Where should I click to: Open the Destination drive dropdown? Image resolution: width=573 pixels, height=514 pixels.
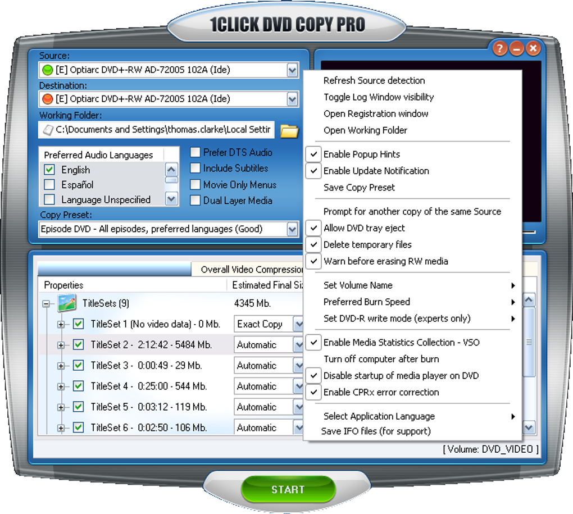coord(292,99)
